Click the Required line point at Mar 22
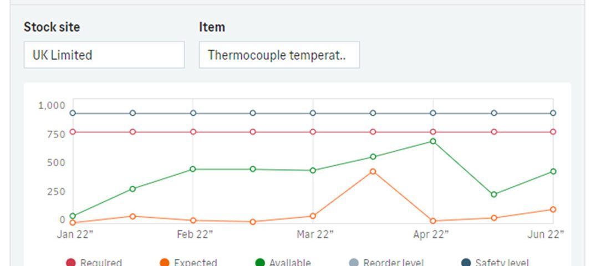Image resolution: width=610 pixels, height=266 pixels. 313,132
